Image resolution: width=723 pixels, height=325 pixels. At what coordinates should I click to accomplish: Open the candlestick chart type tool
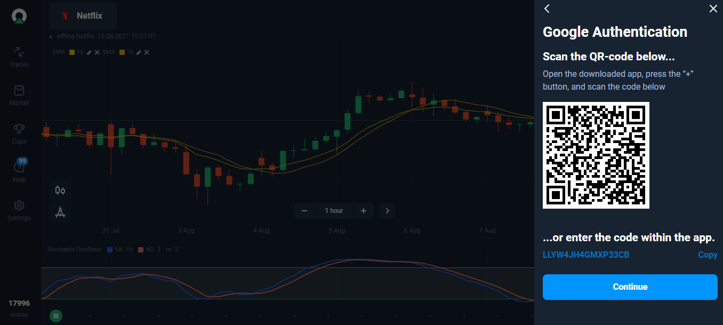pos(60,190)
